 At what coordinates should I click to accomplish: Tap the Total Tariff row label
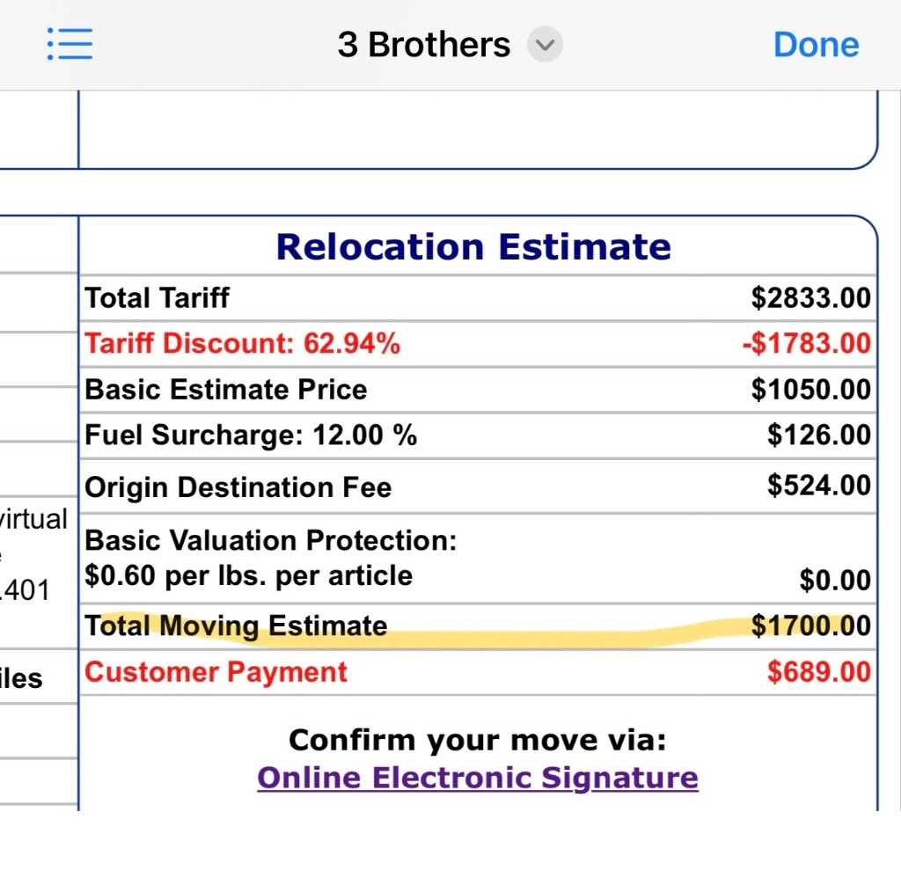click(x=157, y=298)
